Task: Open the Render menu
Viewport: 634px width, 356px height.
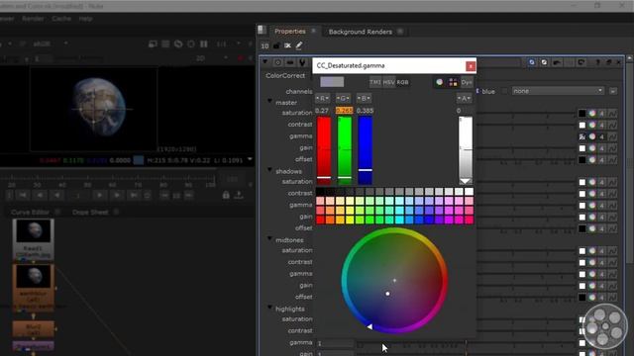Action: [33, 19]
